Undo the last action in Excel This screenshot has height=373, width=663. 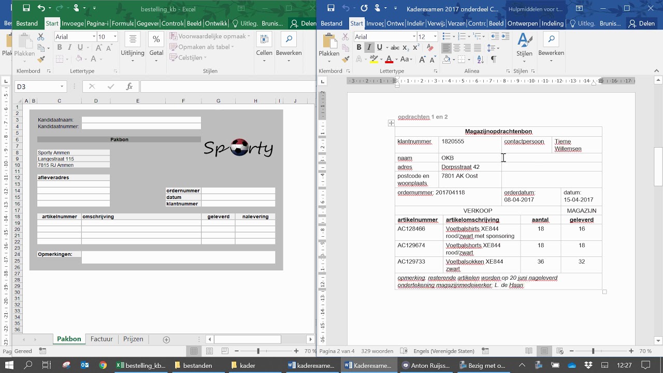click(x=41, y=8)
